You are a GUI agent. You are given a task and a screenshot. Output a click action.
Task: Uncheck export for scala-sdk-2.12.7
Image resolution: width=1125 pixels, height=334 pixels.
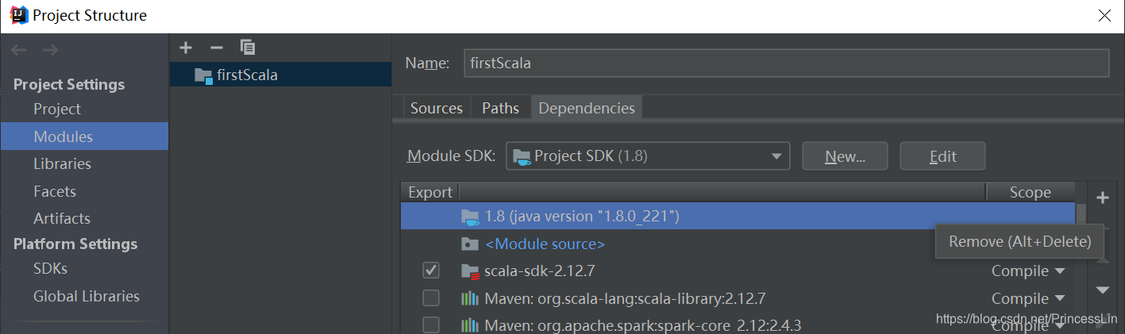pos(431,271)
